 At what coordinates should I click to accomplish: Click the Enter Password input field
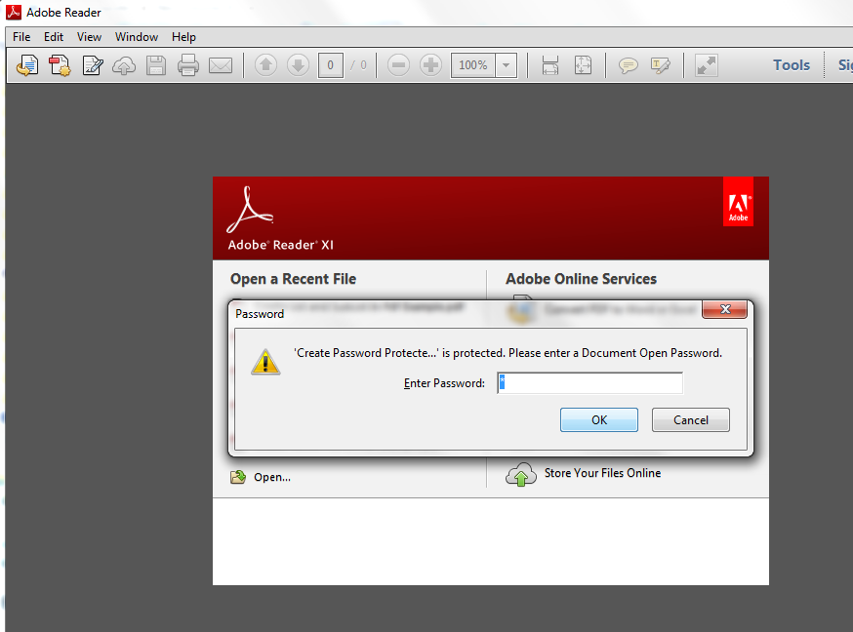(x=589, y=383)
